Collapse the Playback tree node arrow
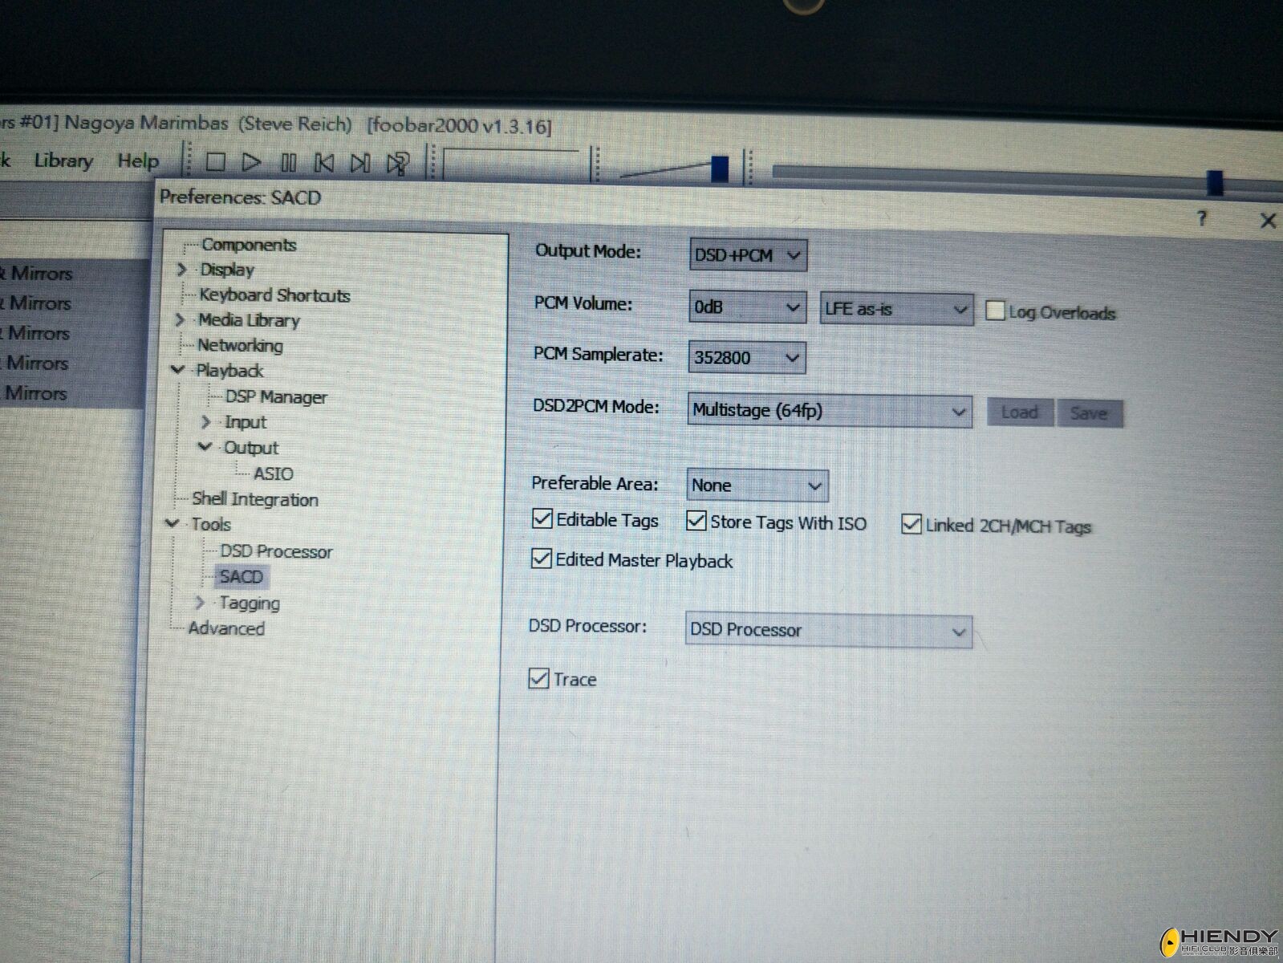1283x963 pixels. tap(178, 369)
